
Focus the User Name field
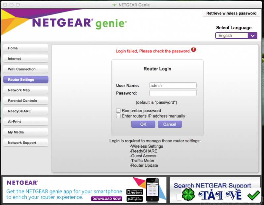click(x=173, y=85)
